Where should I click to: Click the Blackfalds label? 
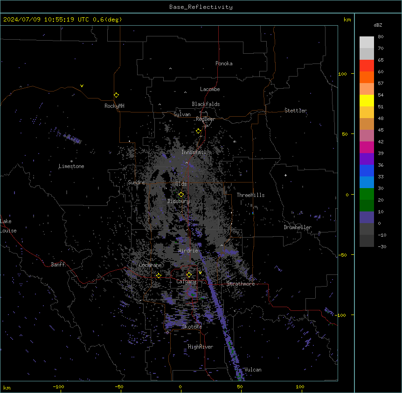click(206, 104)
